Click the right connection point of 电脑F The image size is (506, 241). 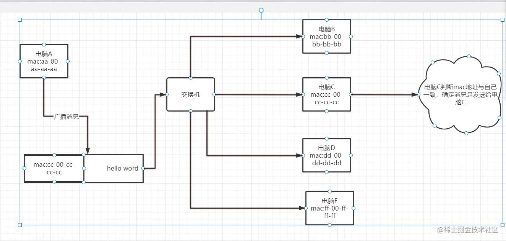(354, 208)
